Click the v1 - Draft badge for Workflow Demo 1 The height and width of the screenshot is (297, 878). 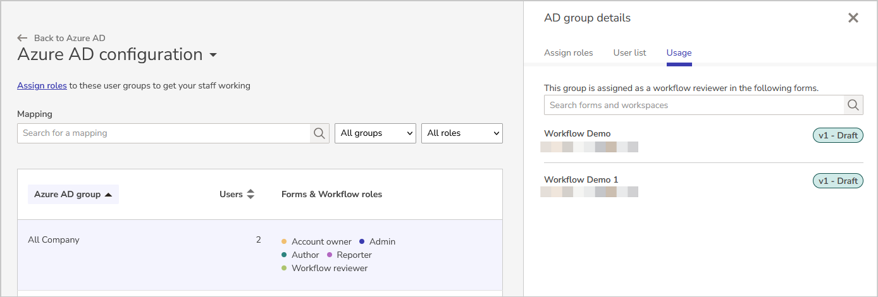tap(838, 181)
